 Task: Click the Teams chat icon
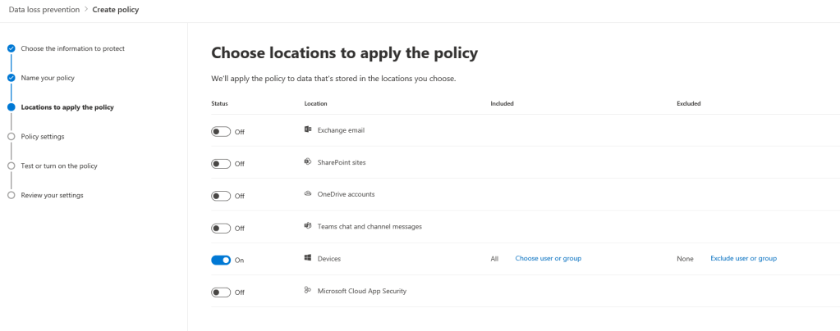coord(307,226)
